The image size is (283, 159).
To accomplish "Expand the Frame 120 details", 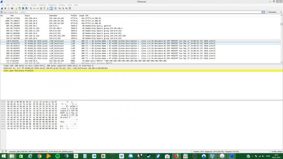I will [x=2, y=66].
